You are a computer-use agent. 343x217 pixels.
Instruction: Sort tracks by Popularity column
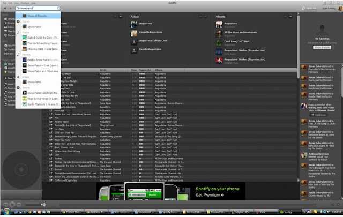(146, 70)
